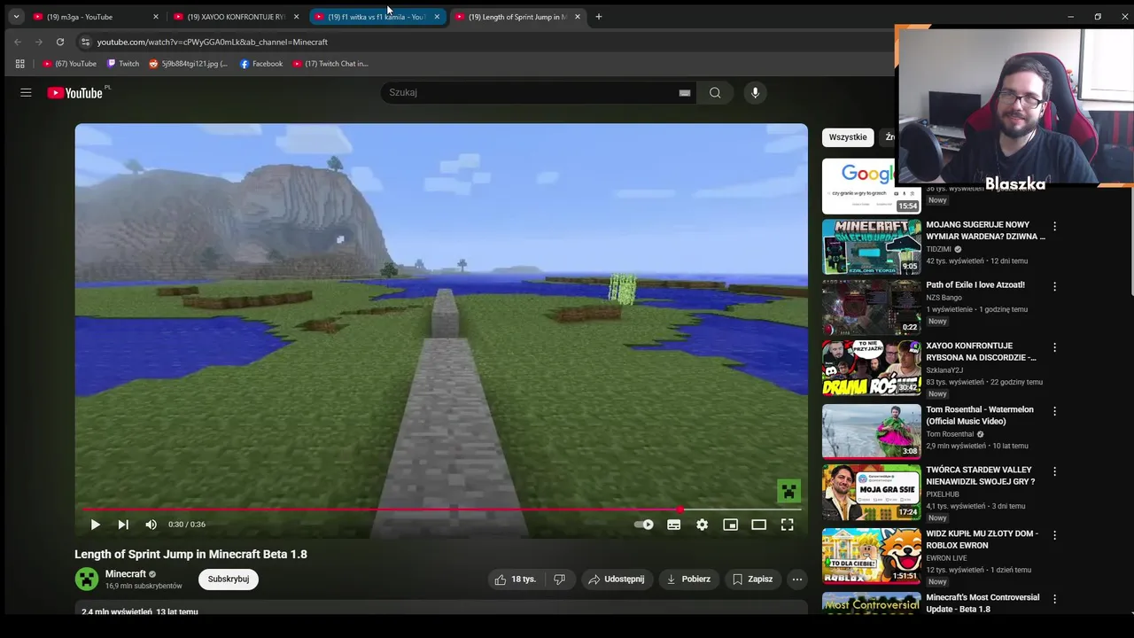Open Path of Exile I love Atzoatl thumbnail

[x=872, y=307]
